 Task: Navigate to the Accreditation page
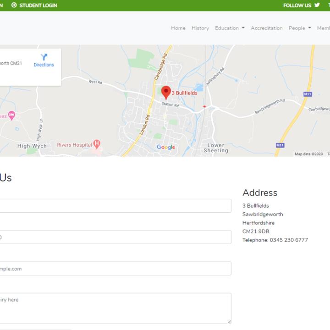(267, 28)
